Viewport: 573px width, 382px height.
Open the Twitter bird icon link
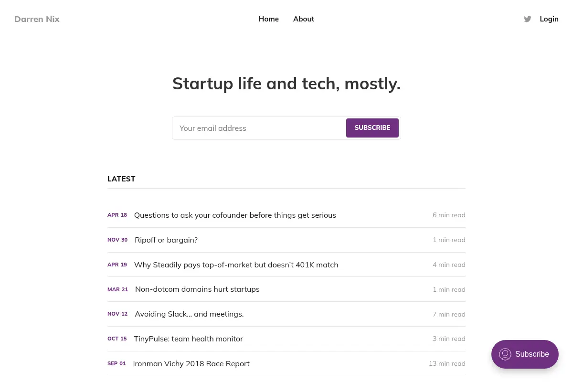tap(528, 19)
